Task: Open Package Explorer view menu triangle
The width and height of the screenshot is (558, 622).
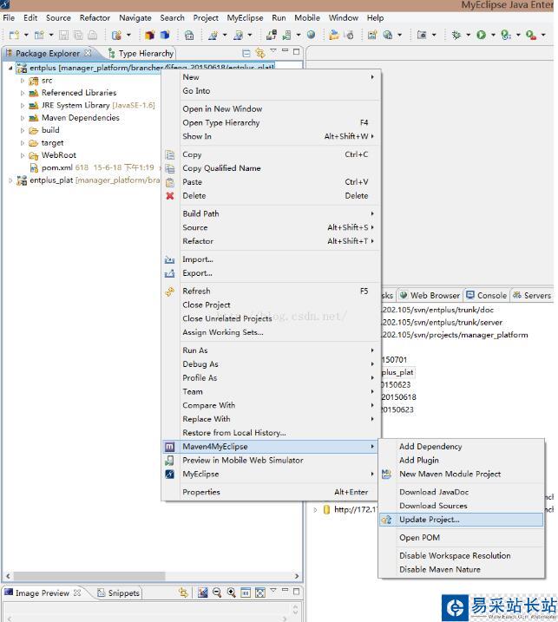Action: (x=273, y=51)
